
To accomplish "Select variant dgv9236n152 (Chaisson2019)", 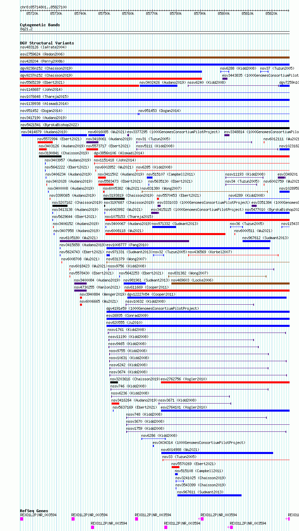I will [46, 68].
